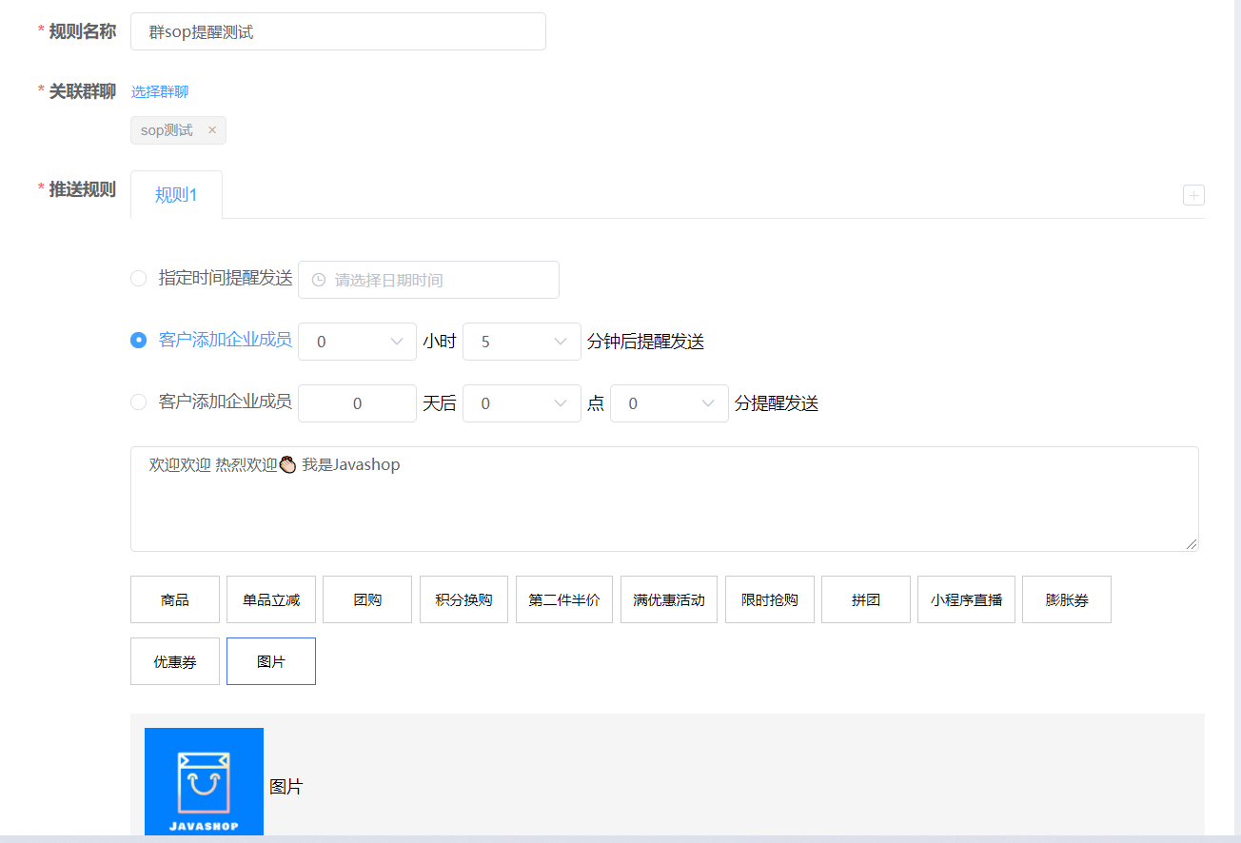The image size is (1241, 843).
Task: Click the 第二件半价 button
Action: (564, 599)
